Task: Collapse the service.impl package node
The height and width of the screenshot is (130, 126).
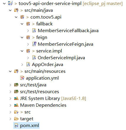Action: click(22, 51)
